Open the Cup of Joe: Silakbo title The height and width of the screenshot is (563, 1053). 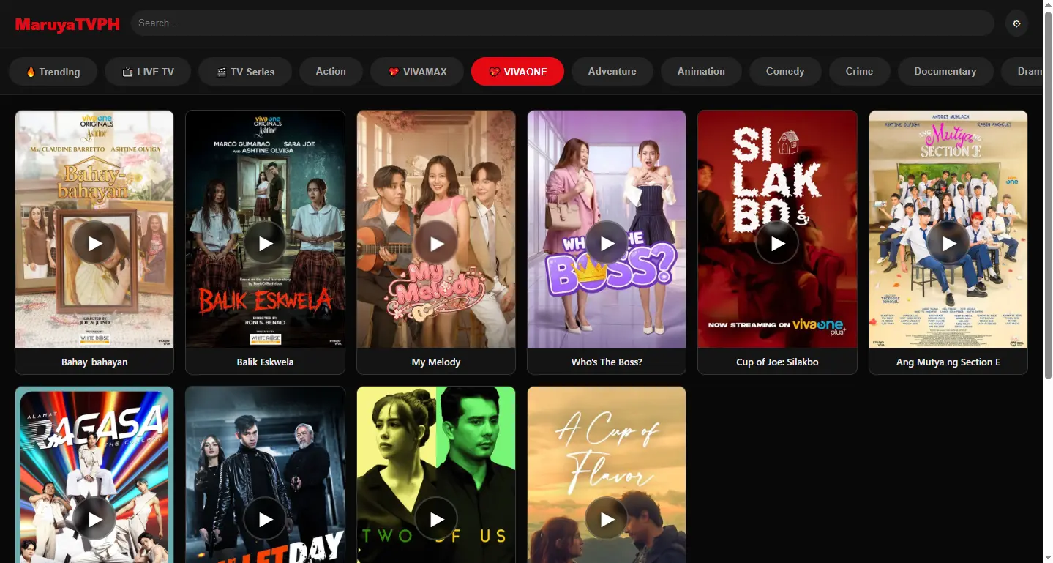click(777, 362)
